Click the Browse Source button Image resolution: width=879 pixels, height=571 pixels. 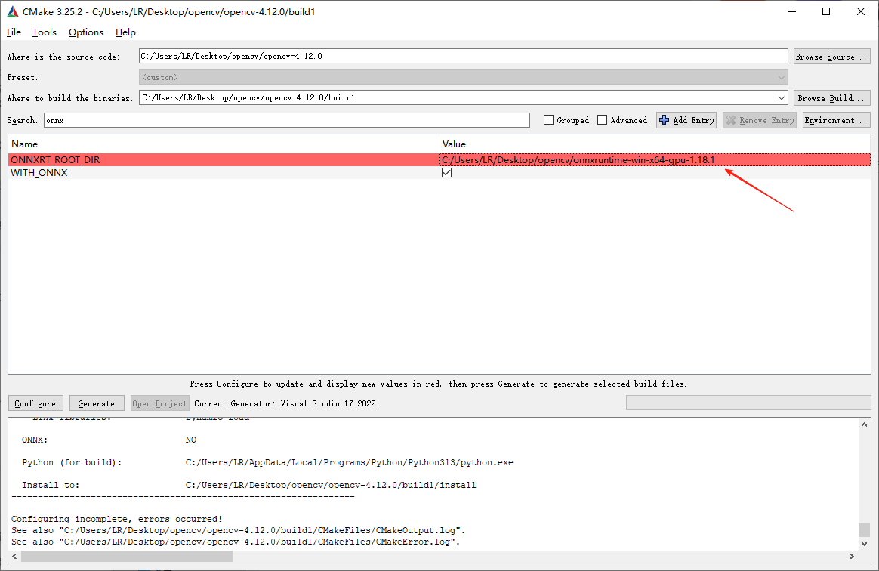832,57
